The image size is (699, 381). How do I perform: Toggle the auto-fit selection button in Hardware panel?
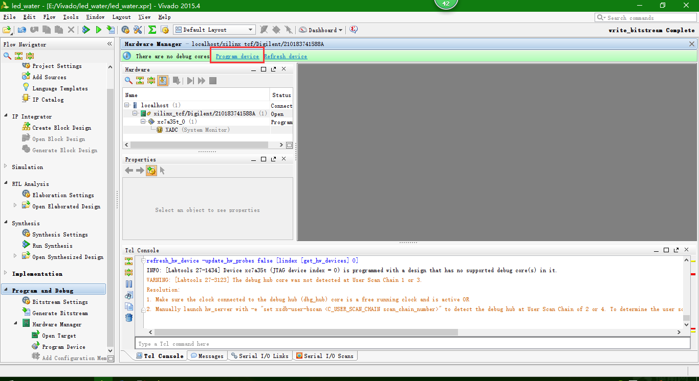coord(163,81)
